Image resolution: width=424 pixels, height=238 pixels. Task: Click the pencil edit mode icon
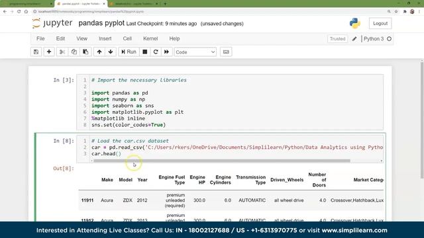(x=354, y=39)
